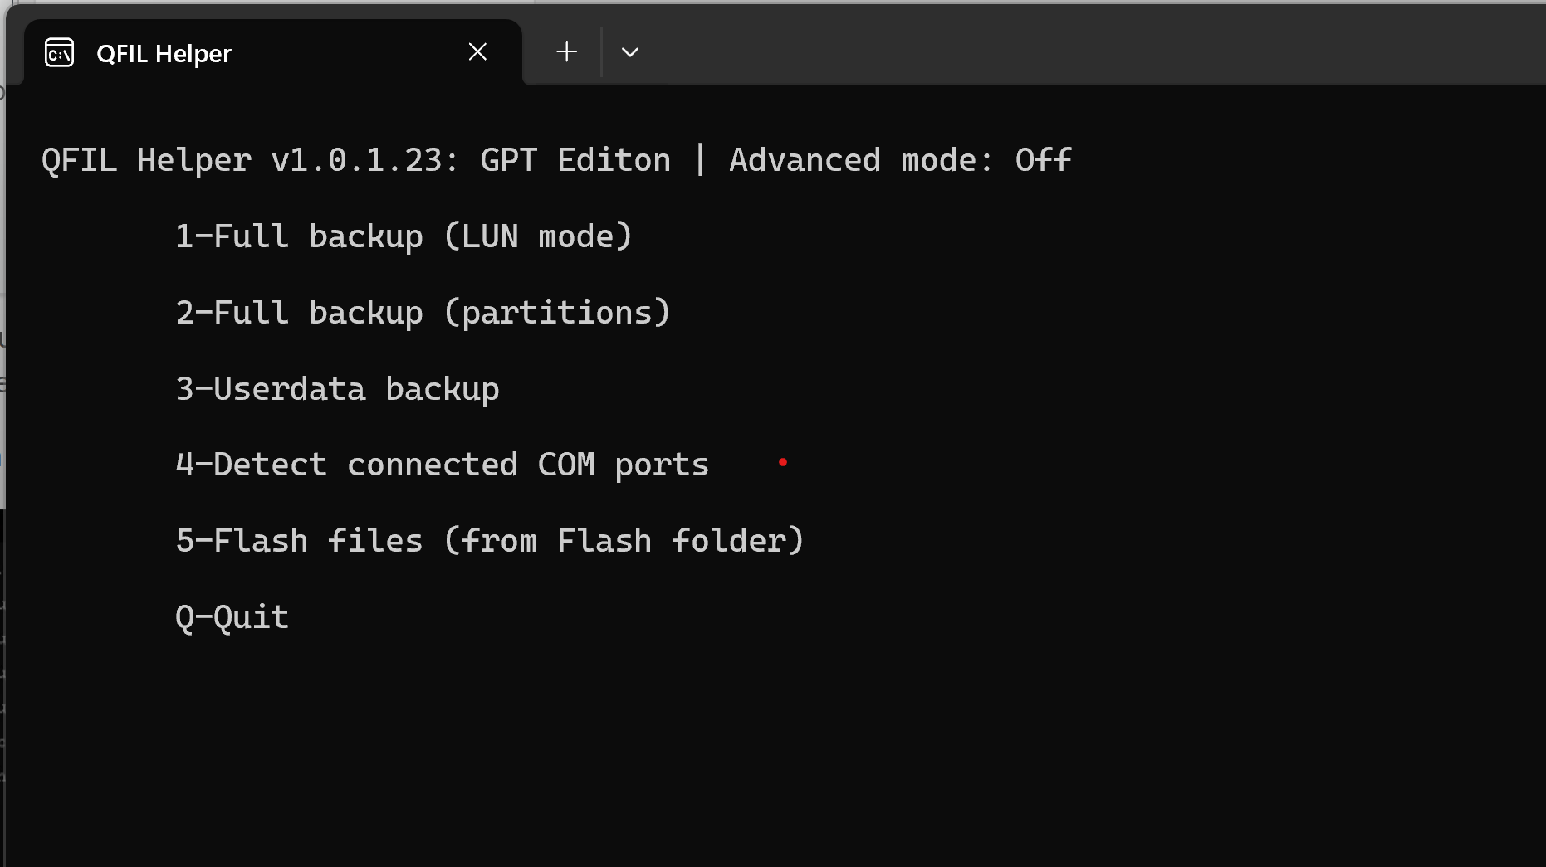
Task: Click the "GPT Editon" text in header
Action: pyautogui.click(x=575, y=160)
